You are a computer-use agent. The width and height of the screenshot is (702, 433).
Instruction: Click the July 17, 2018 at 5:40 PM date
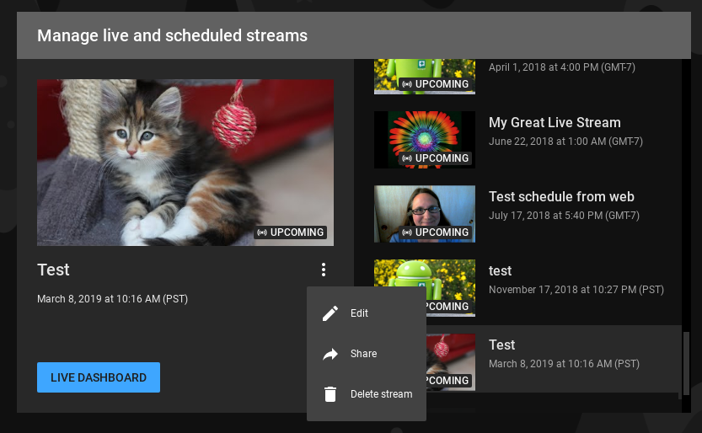(564, 216)
